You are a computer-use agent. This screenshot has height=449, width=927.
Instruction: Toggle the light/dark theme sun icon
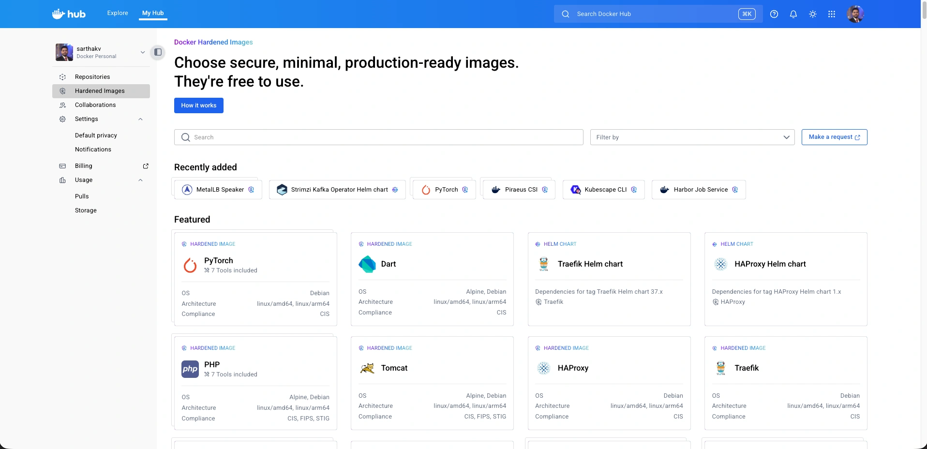813,14
